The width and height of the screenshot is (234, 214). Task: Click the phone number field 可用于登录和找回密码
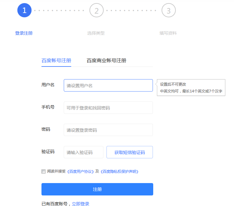pos(108,108)
